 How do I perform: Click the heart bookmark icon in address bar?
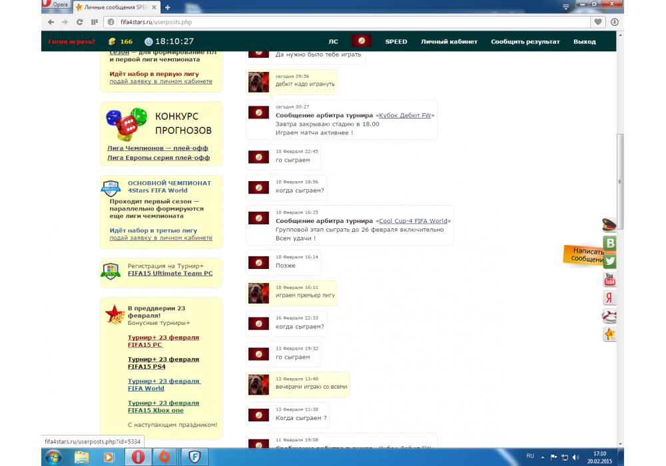[599, 22]
